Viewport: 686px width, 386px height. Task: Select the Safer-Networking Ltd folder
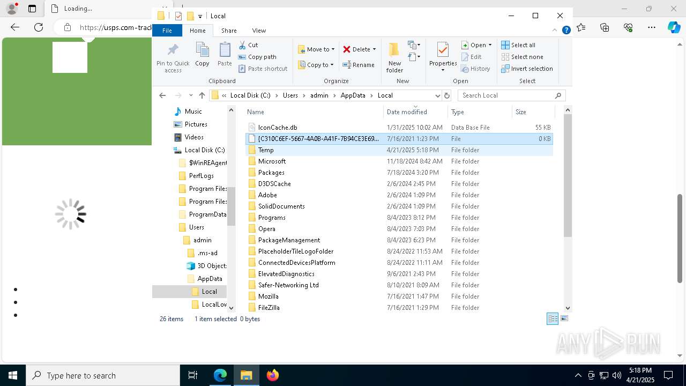399,285
